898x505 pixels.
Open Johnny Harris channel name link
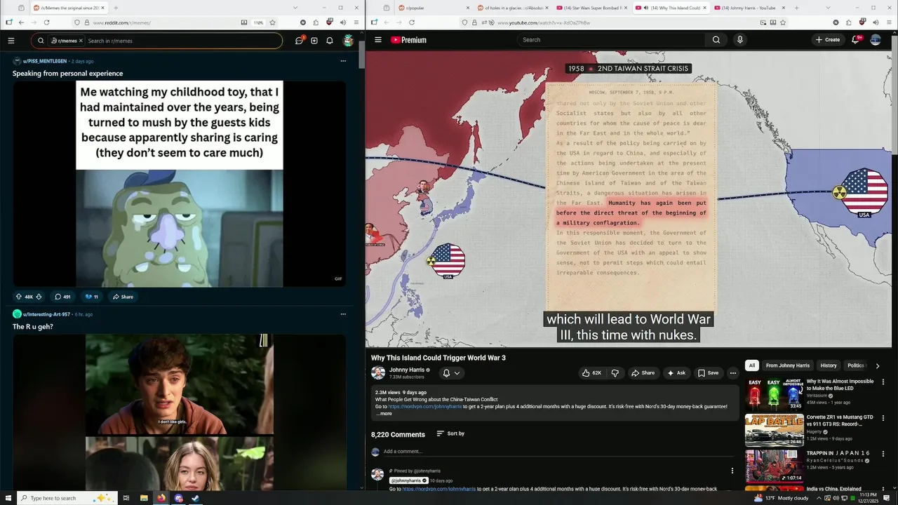(x=407, y=370)
